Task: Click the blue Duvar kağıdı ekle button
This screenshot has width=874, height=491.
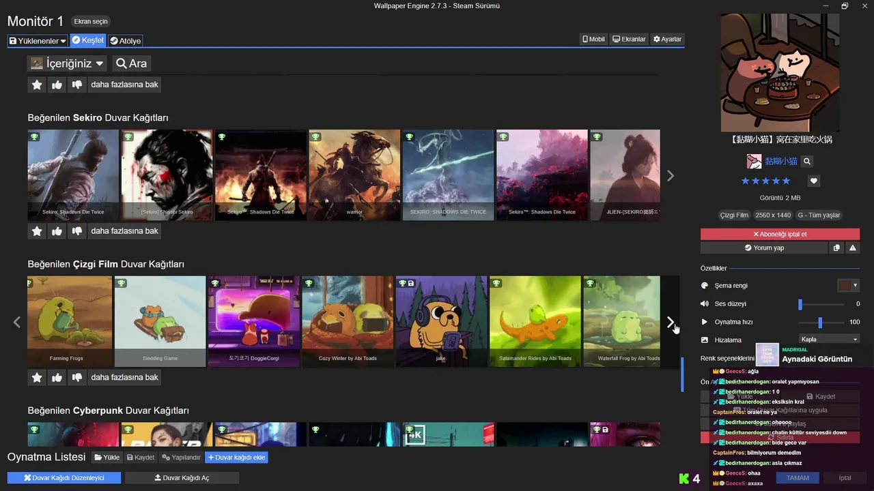Action: click(x=236, y=458)
